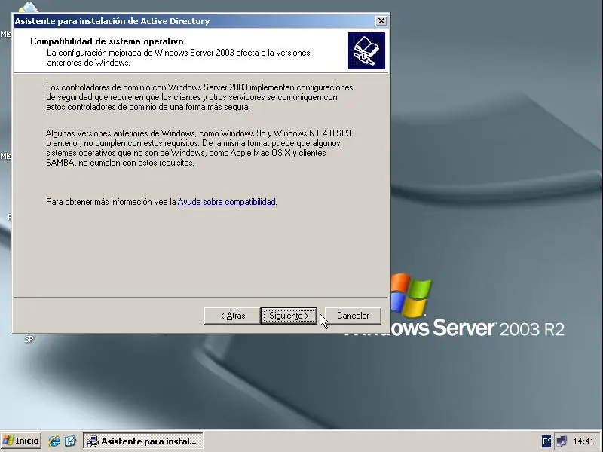Viewport: 603px width, 452px height.
Task: Open the Inicio start menu
Action: [x=21, y=441]
